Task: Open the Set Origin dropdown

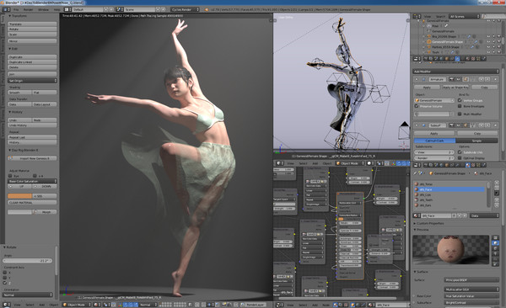Action: [x=32, y=81]
